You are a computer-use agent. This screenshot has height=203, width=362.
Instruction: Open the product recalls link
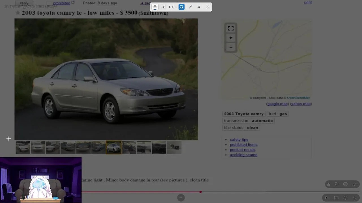coord(242,150)
